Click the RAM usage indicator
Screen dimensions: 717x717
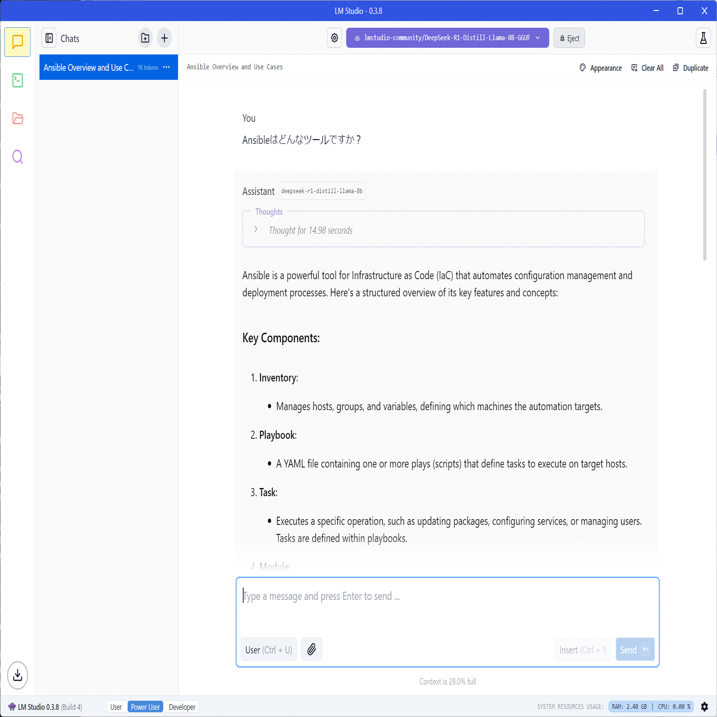pyautogui.click(x=629, y=706)
